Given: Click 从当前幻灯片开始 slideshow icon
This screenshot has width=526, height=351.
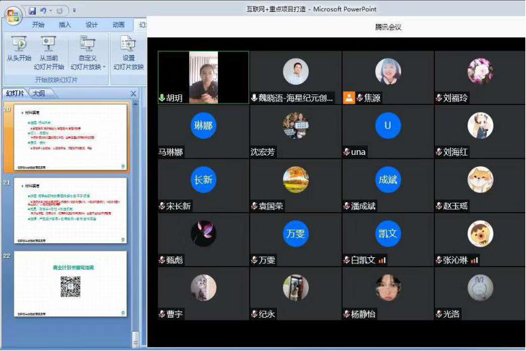Looking at the screenshot, I should click(x=48, y=44).
